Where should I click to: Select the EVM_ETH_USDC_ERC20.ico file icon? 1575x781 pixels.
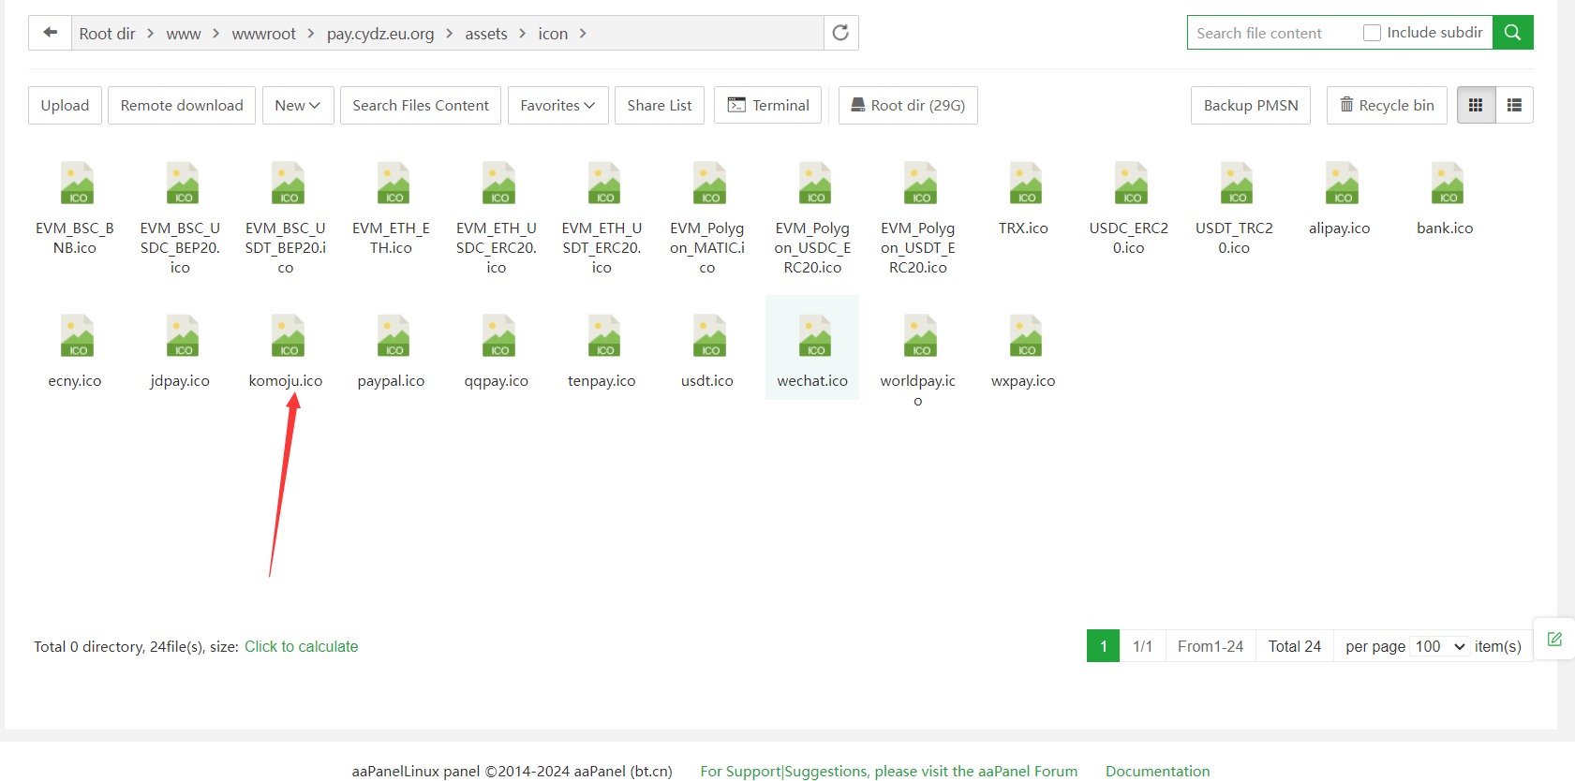click(x=498, y=184)
